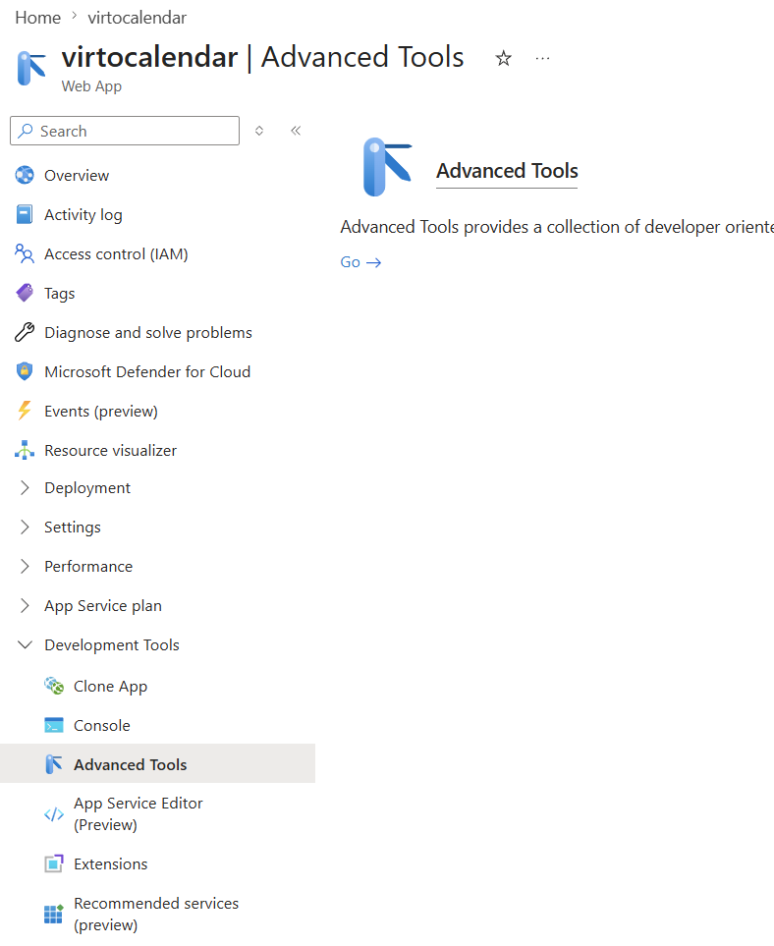Click the purple Tags icon
This screenshot has height=946, width=774.
(25, 293)
